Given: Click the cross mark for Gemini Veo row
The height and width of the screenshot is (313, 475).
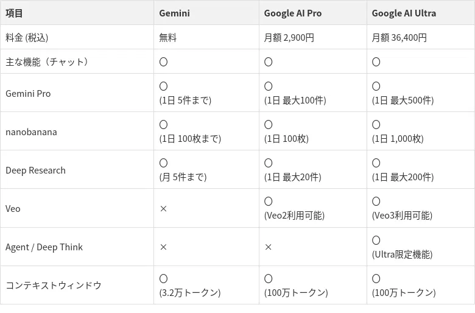Looking at the screenshot, I should (163, 209).
